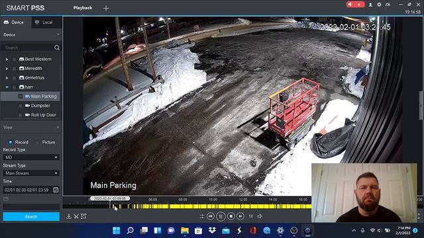Show hidden system tray icons
424x238 pixels.
click(x=354, y=231)
